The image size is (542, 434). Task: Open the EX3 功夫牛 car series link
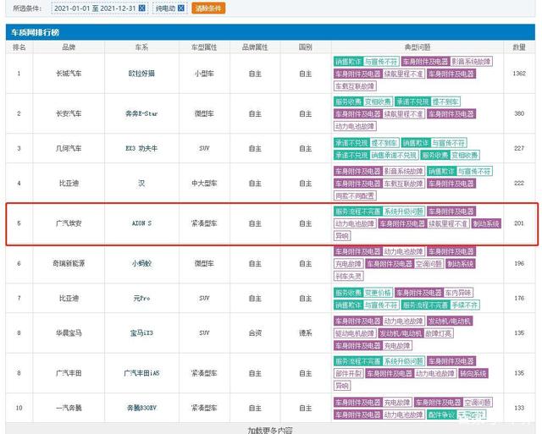pos(141,148)
